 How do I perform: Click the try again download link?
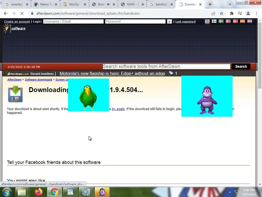tap(118, 109)
